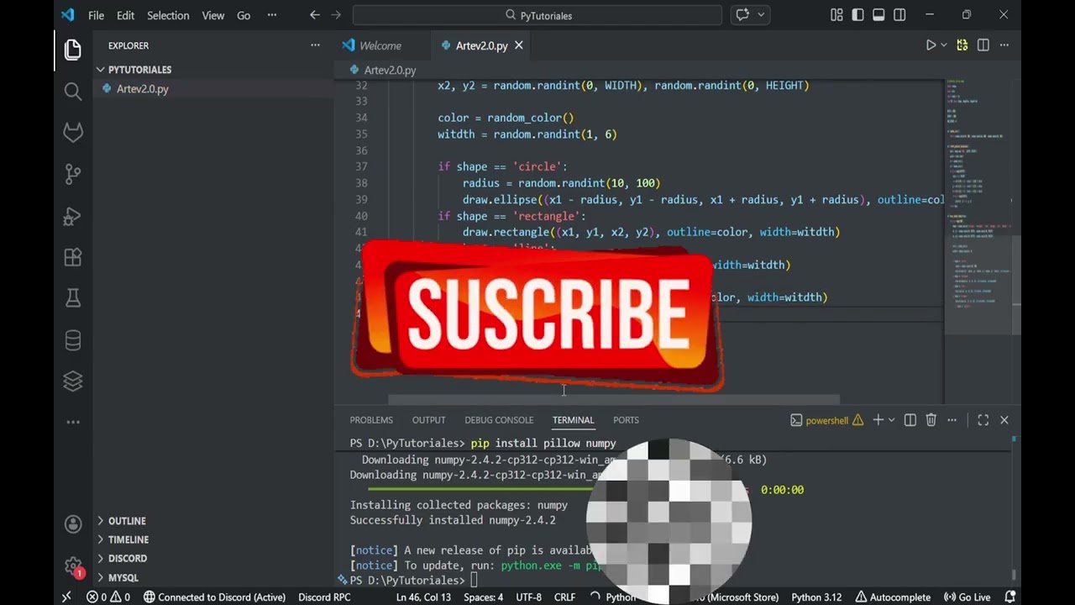Click Connected to Discord status item

pyautogui.click(x=214, y=597)
